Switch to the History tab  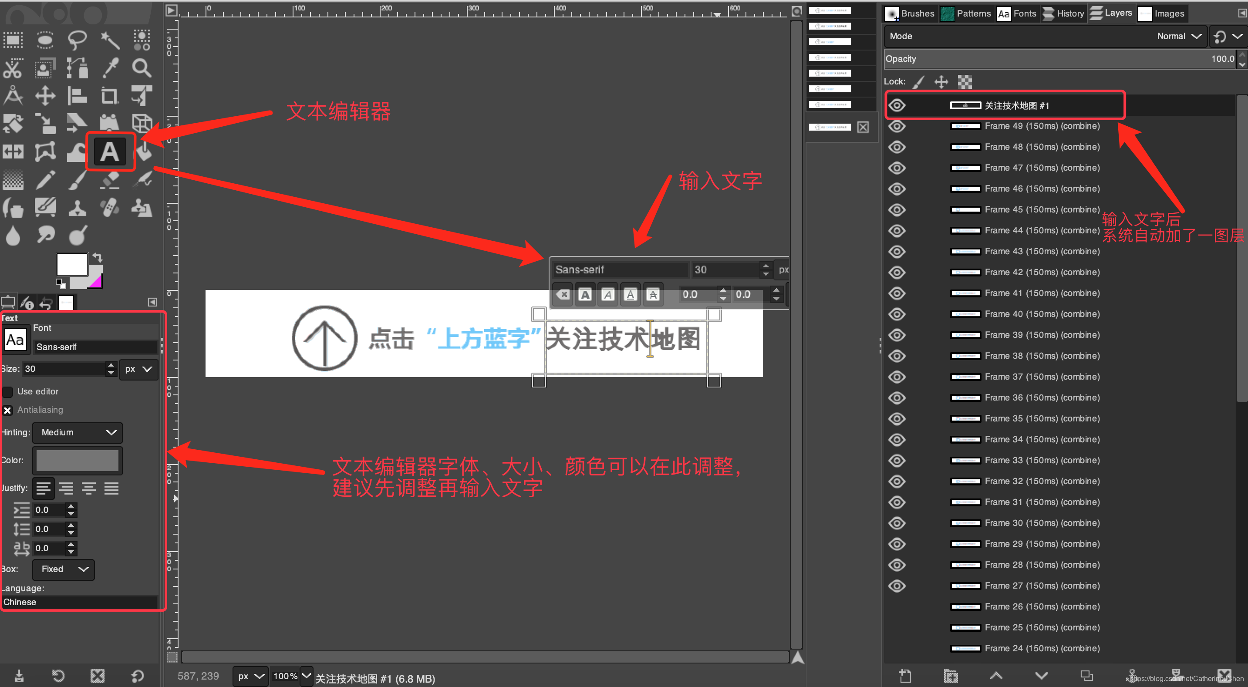coord(1063,13)
